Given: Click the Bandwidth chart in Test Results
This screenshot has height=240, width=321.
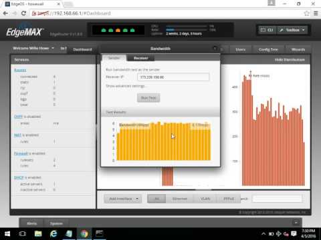Looking at the screenshot, I should coord(163,141).
